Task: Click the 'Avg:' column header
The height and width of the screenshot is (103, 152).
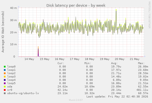Action: (x=114, y=63)
